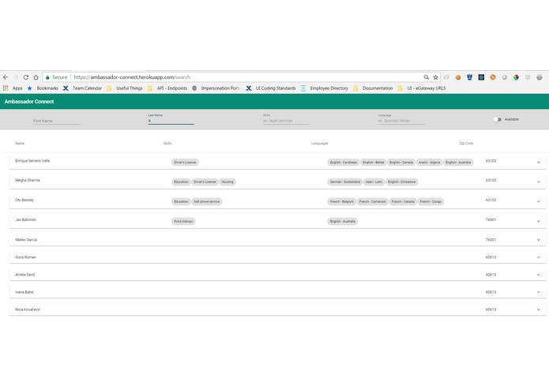Open the Apps grid shortcut
The height and width of the screenshot is (390, 549).
[13, 88]
